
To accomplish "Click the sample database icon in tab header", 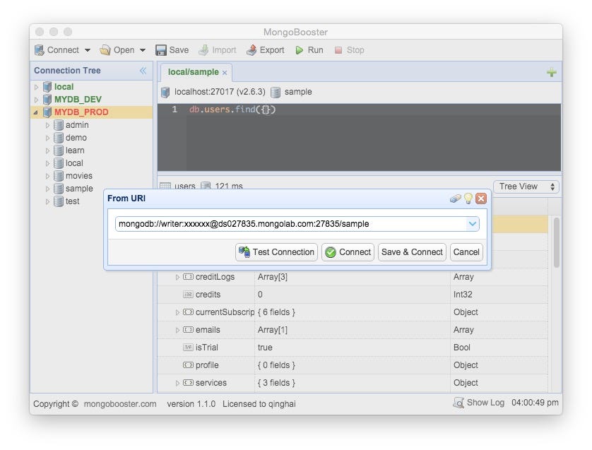I will [276, 92].
